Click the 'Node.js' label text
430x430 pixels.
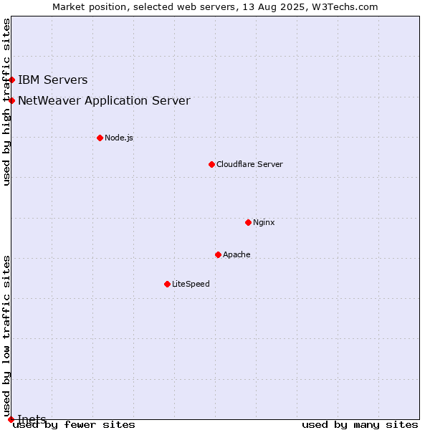tap(119, 138)
